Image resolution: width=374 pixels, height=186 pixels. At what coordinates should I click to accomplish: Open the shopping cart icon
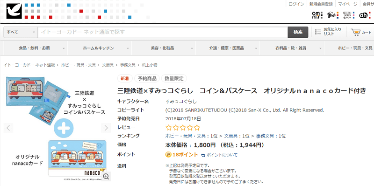[355, 32]
